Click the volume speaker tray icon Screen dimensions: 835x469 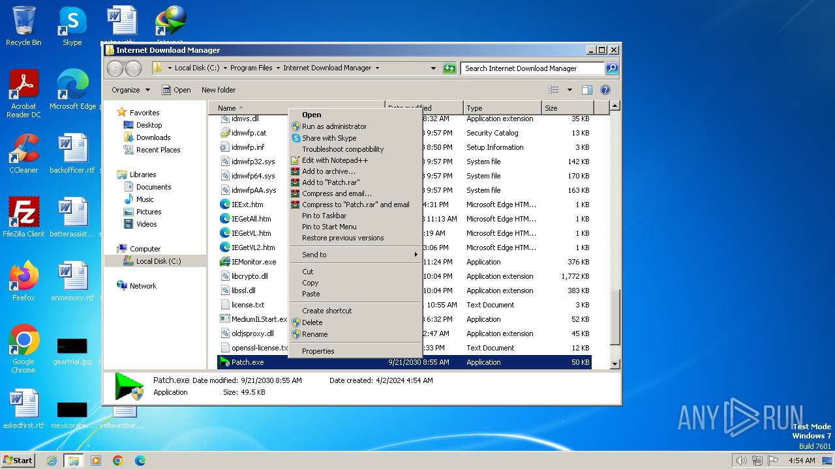point(741,461)
